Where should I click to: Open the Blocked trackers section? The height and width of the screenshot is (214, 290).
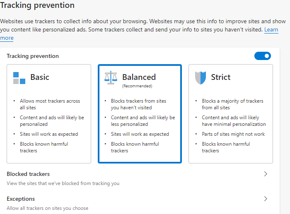pyautogui.click(x=28, y=174)
